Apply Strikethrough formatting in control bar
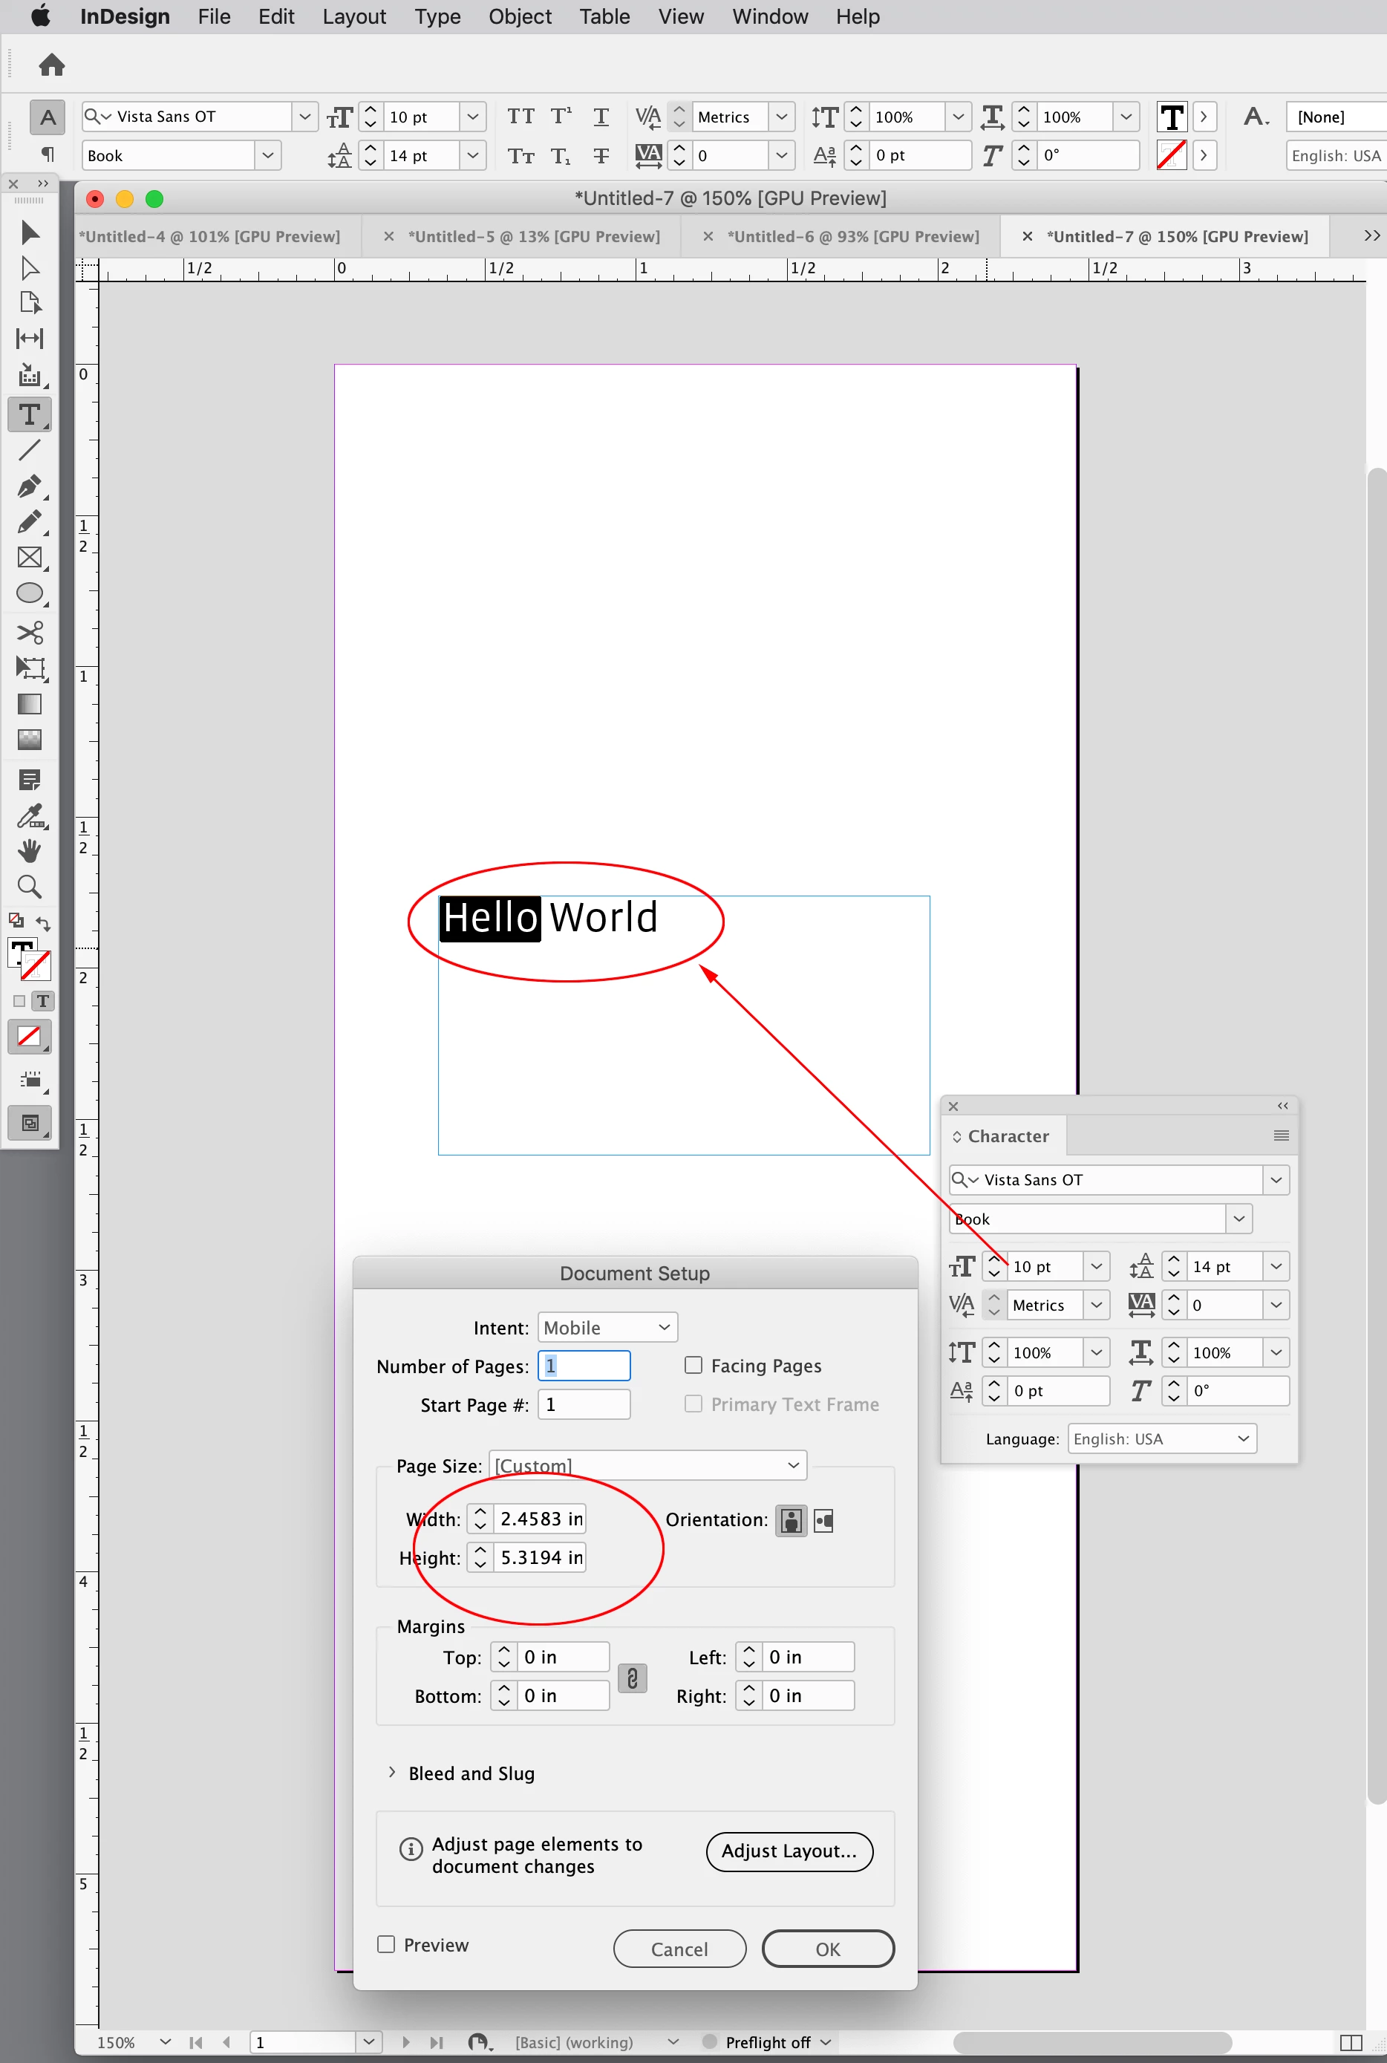1387x2063 pixels. [x=601, y=156]
